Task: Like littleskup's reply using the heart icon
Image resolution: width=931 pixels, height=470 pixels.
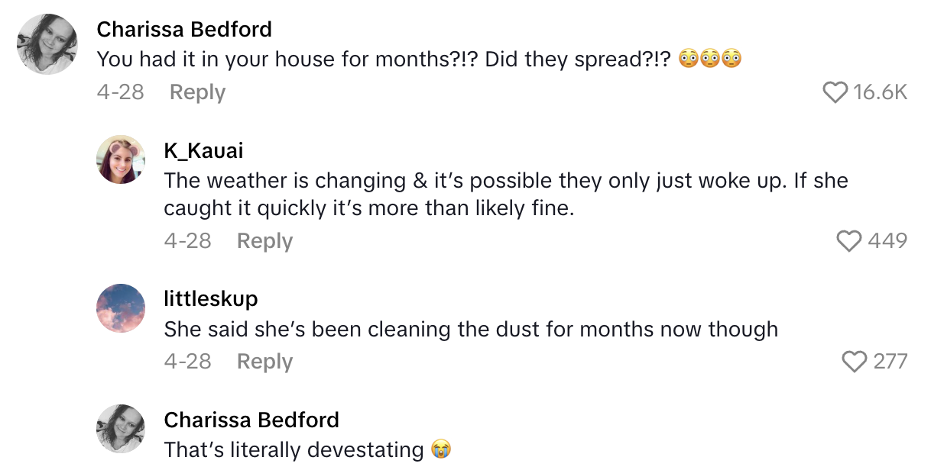Action: click(854, 362)
